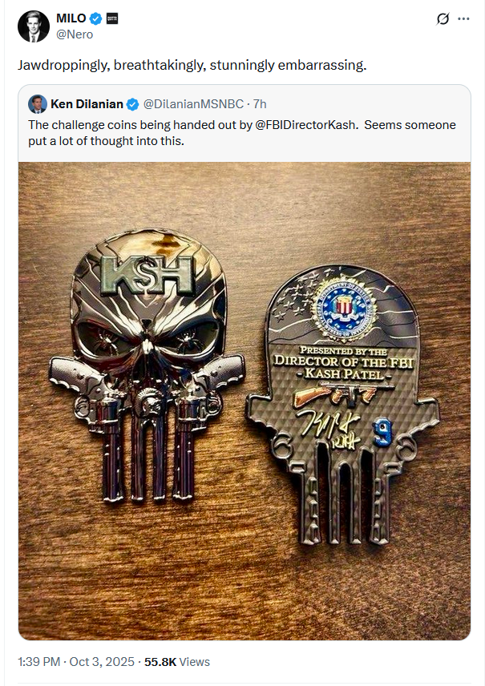This screenshot has width=485, height=686.
Task: Open the challenge coins photo
Action: point(245,402)
